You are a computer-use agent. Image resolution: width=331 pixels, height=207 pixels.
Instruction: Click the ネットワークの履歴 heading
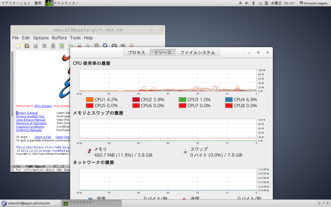click(x=94, y=162)
